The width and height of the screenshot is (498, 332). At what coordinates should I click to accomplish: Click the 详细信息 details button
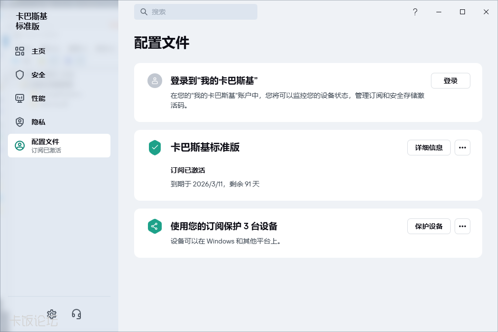tap(428, 148)
